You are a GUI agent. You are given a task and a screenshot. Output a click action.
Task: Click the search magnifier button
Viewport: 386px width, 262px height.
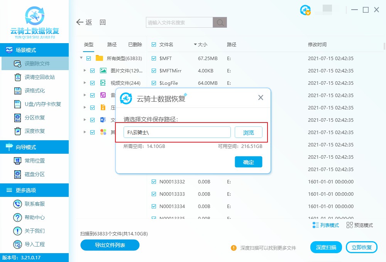[220, 22]
